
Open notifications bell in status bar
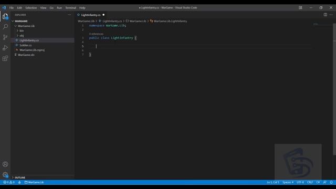pyautogui.click(x=331, y=182)
